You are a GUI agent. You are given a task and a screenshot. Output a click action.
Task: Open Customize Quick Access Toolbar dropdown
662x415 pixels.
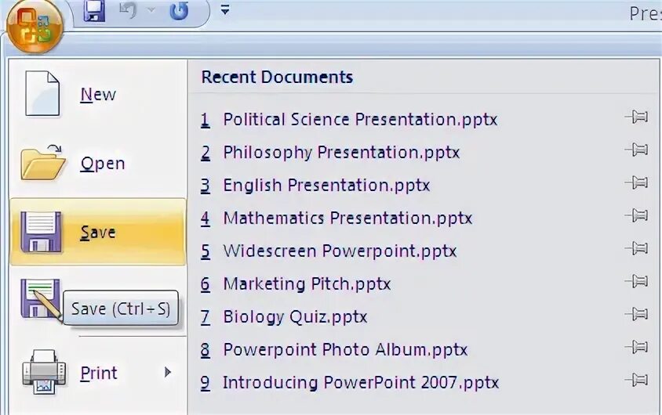point(225,9)
